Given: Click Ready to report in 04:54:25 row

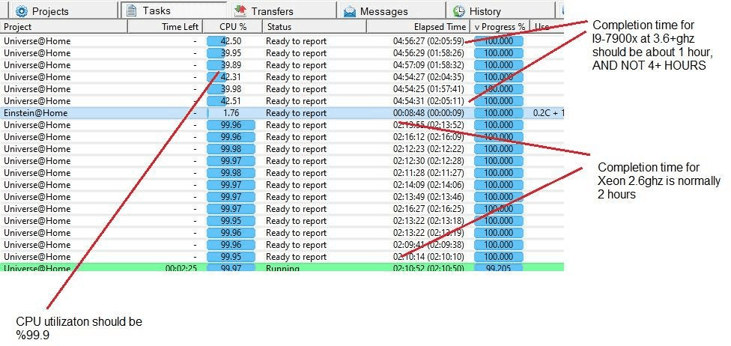Looking at the screenshot, I should click(296, 89).
